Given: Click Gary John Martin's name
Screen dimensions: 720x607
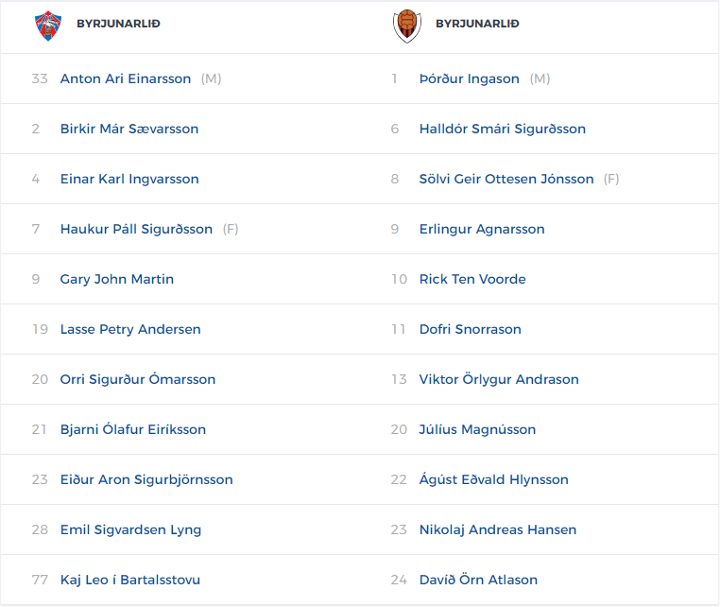Looking at the screenshot, I should (117, 279).
